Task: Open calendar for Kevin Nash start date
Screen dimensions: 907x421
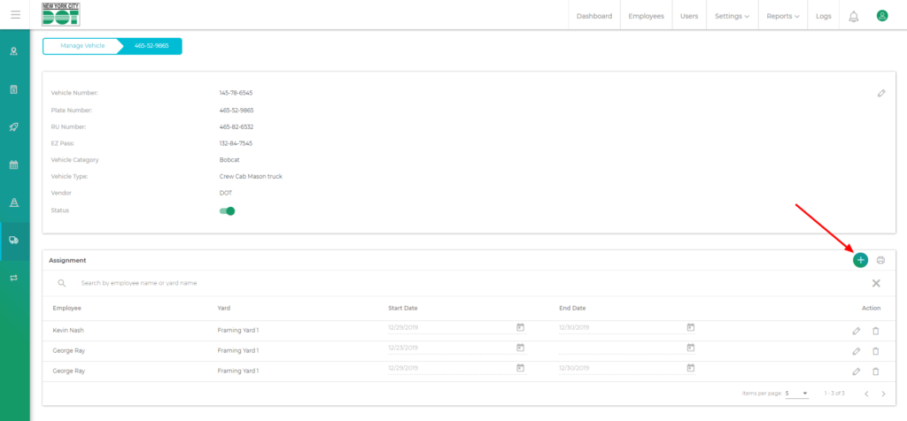Action: tap(520, 327)
